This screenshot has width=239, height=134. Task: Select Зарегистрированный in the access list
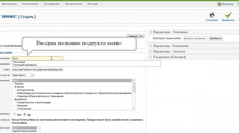click(x=24, y=131)
